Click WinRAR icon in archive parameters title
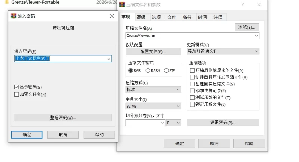Screen dimensions: 299x162 122,4
